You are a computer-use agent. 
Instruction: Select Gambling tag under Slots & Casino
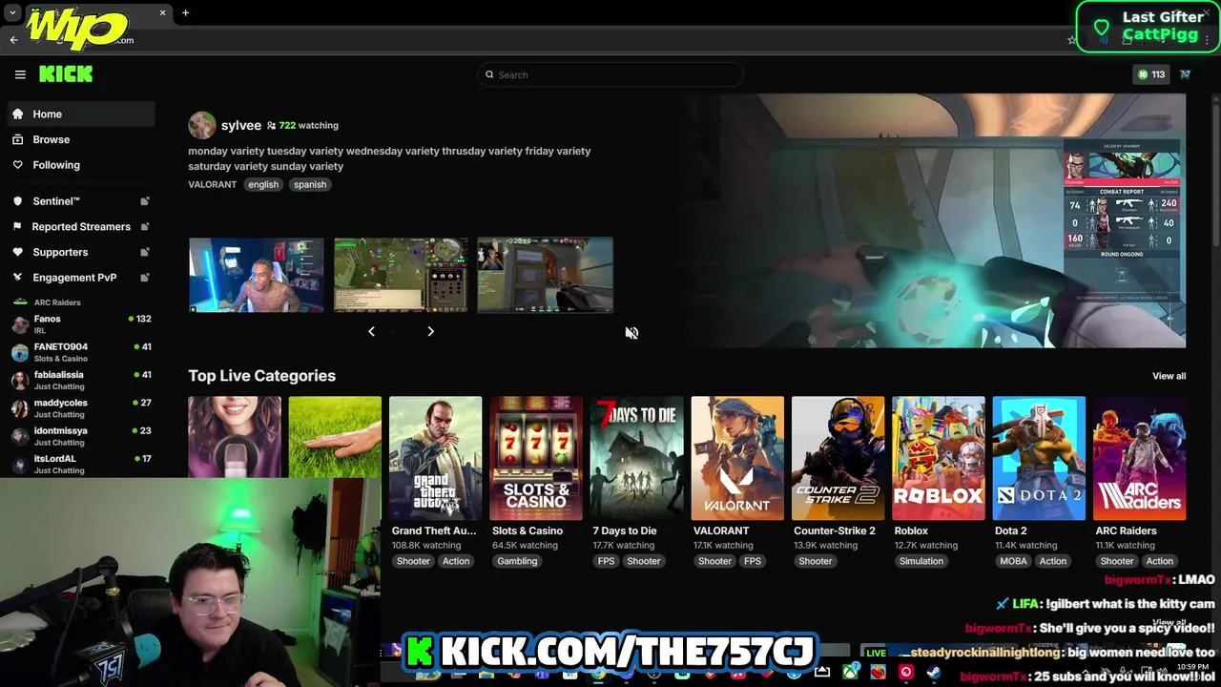[517, 561]
